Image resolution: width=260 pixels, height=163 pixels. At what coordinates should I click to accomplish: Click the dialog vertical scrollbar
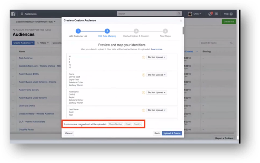coord(183,31)
